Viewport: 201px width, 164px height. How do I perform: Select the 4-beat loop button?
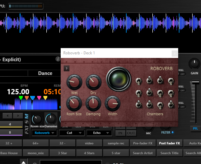[11, 124]
